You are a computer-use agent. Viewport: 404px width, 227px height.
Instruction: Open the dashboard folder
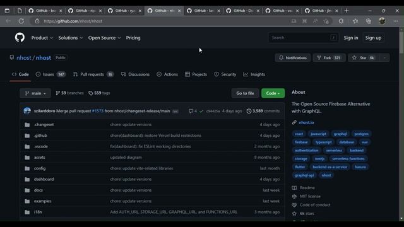[44, 179]
